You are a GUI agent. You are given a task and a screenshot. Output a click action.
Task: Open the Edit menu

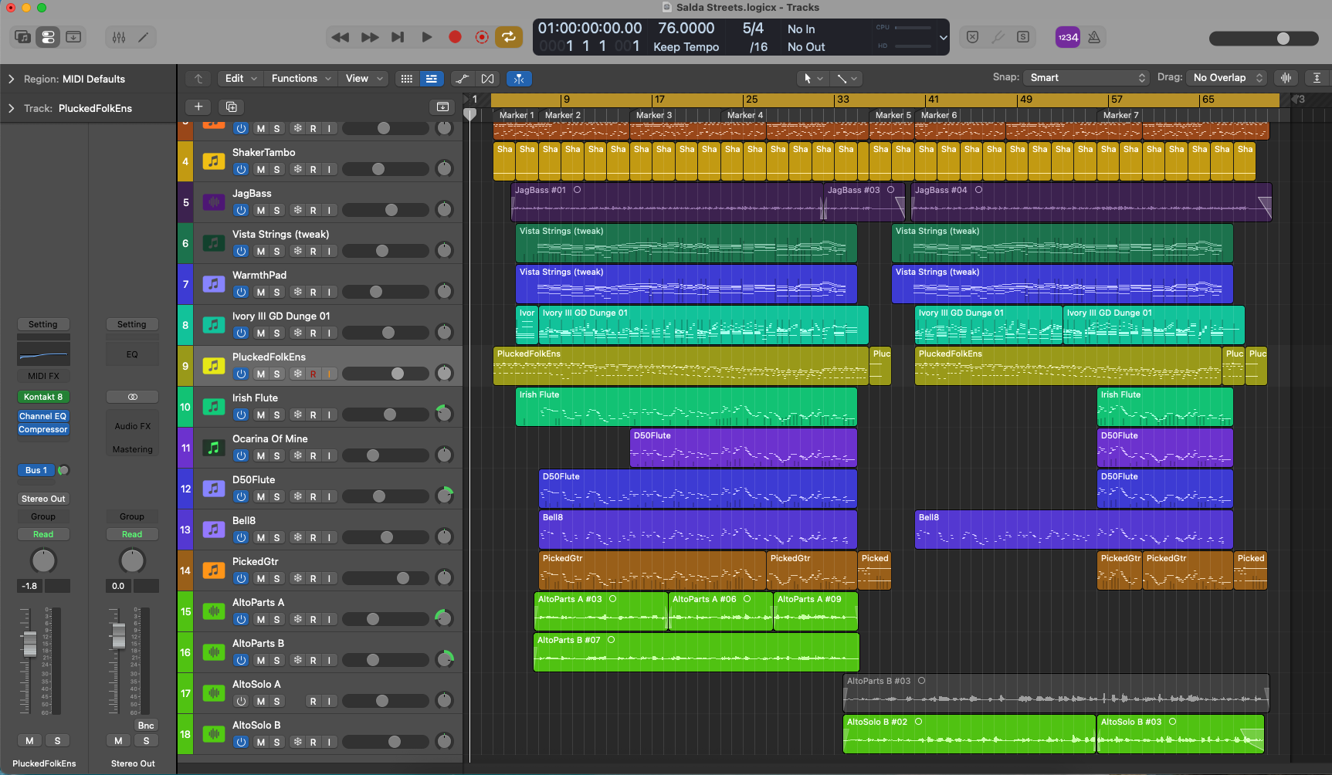(x=240, y=79)
